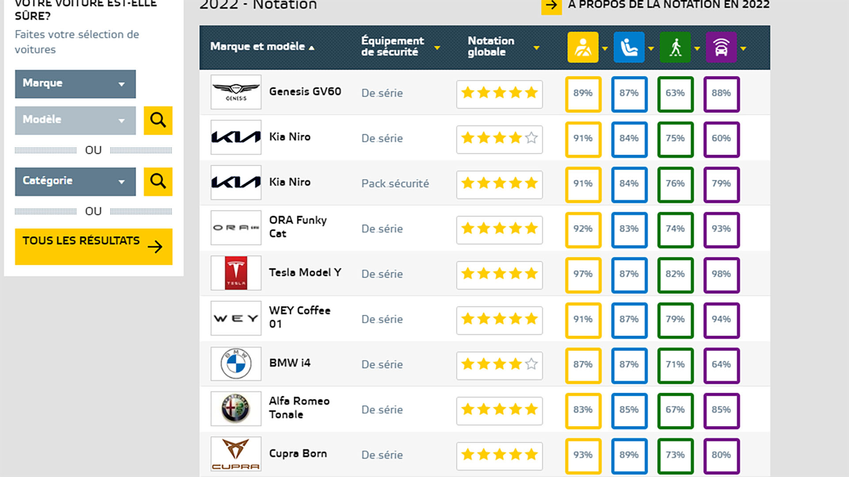The image size is (849, 477).
Task: Open the Catégorie dropdown
Action: pyautogui.click(x=75, y=181)
